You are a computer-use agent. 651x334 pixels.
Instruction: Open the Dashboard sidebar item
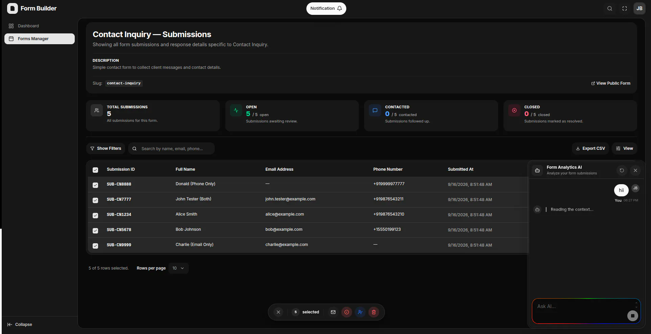[x=40, y=26]
